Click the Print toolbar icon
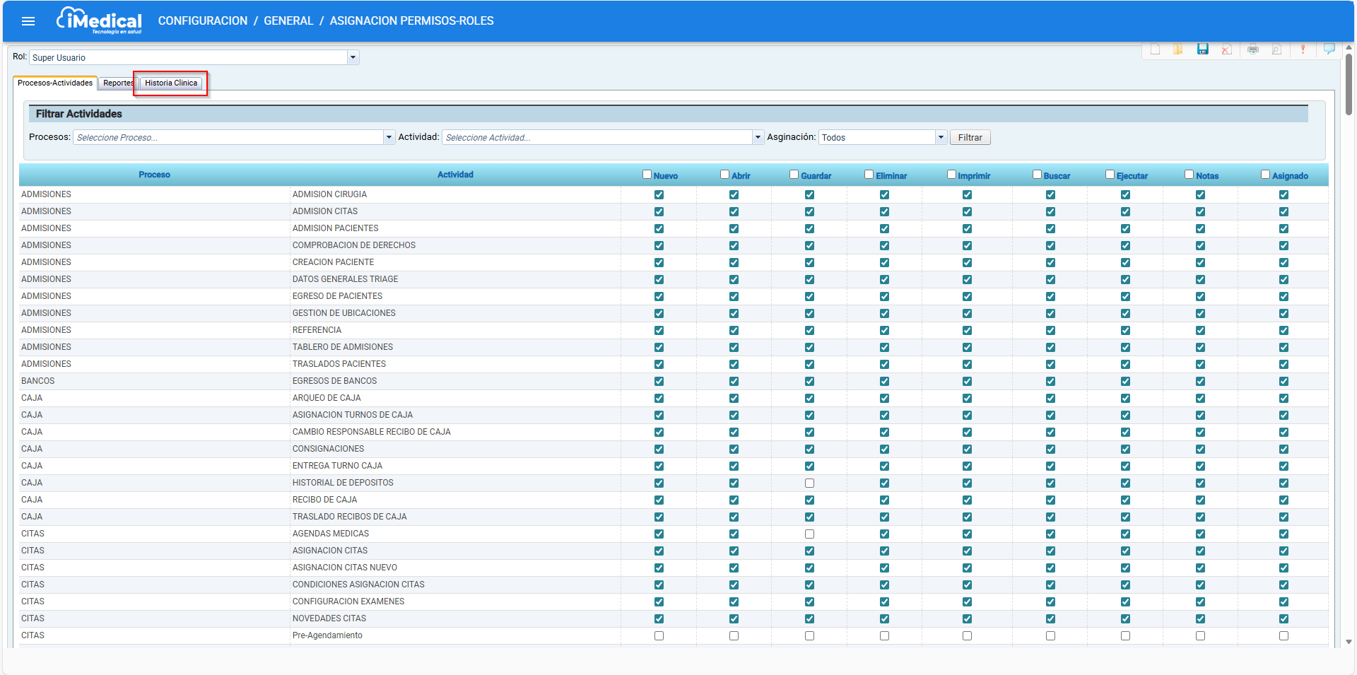The image size is (1357, 675). tap(1253, 49)
